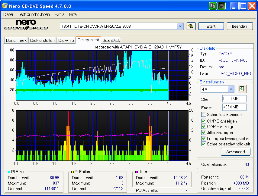Click the cyan PI Errors color swatch

tap(9, 172)
